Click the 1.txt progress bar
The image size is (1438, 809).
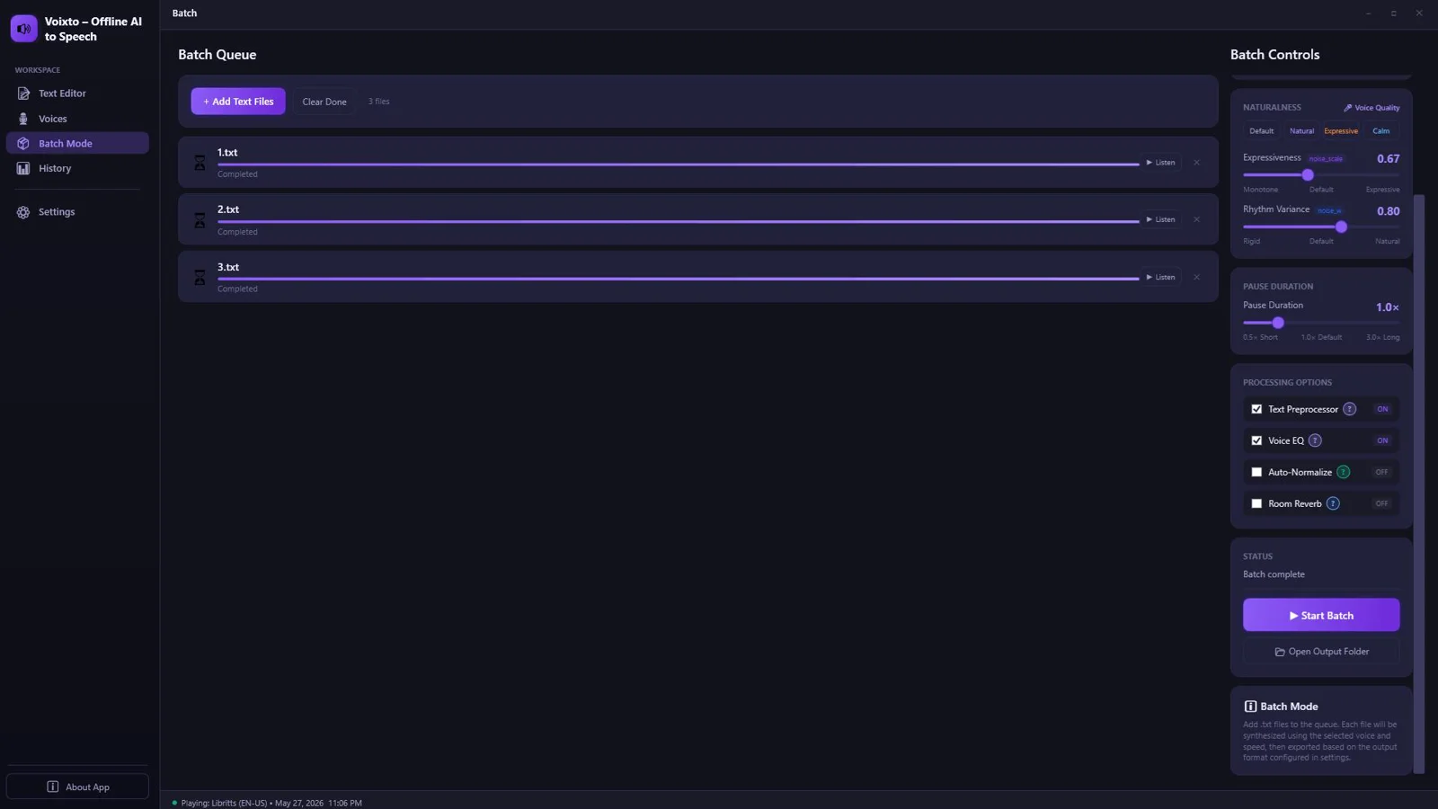tap(679, 164)
